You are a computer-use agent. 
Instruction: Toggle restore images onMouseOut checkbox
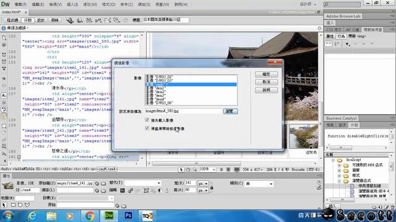[147, 128]
